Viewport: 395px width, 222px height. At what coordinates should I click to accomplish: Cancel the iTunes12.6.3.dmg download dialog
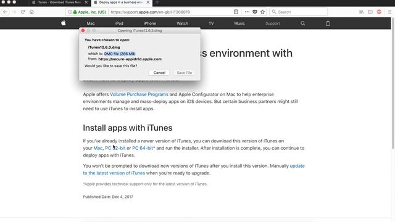[x=159, y=73]
